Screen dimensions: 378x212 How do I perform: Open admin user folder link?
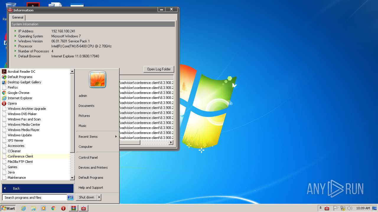coord(83,96)
